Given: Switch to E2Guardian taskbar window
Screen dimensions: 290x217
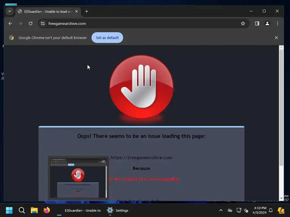Looking at the screenshot, I should coord(79,210).
